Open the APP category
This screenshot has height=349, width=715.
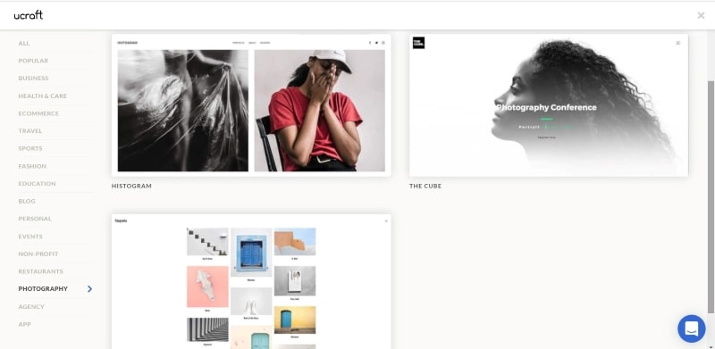click(x=25, y=324)
